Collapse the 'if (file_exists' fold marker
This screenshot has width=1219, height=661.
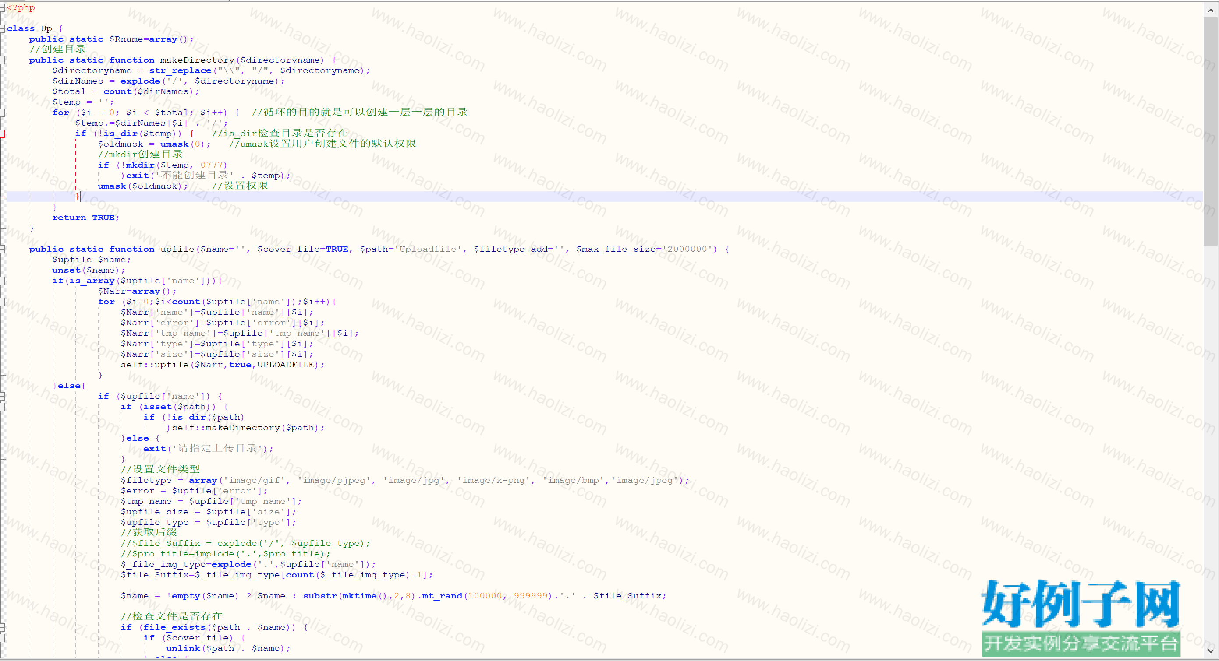coord(2,627)
